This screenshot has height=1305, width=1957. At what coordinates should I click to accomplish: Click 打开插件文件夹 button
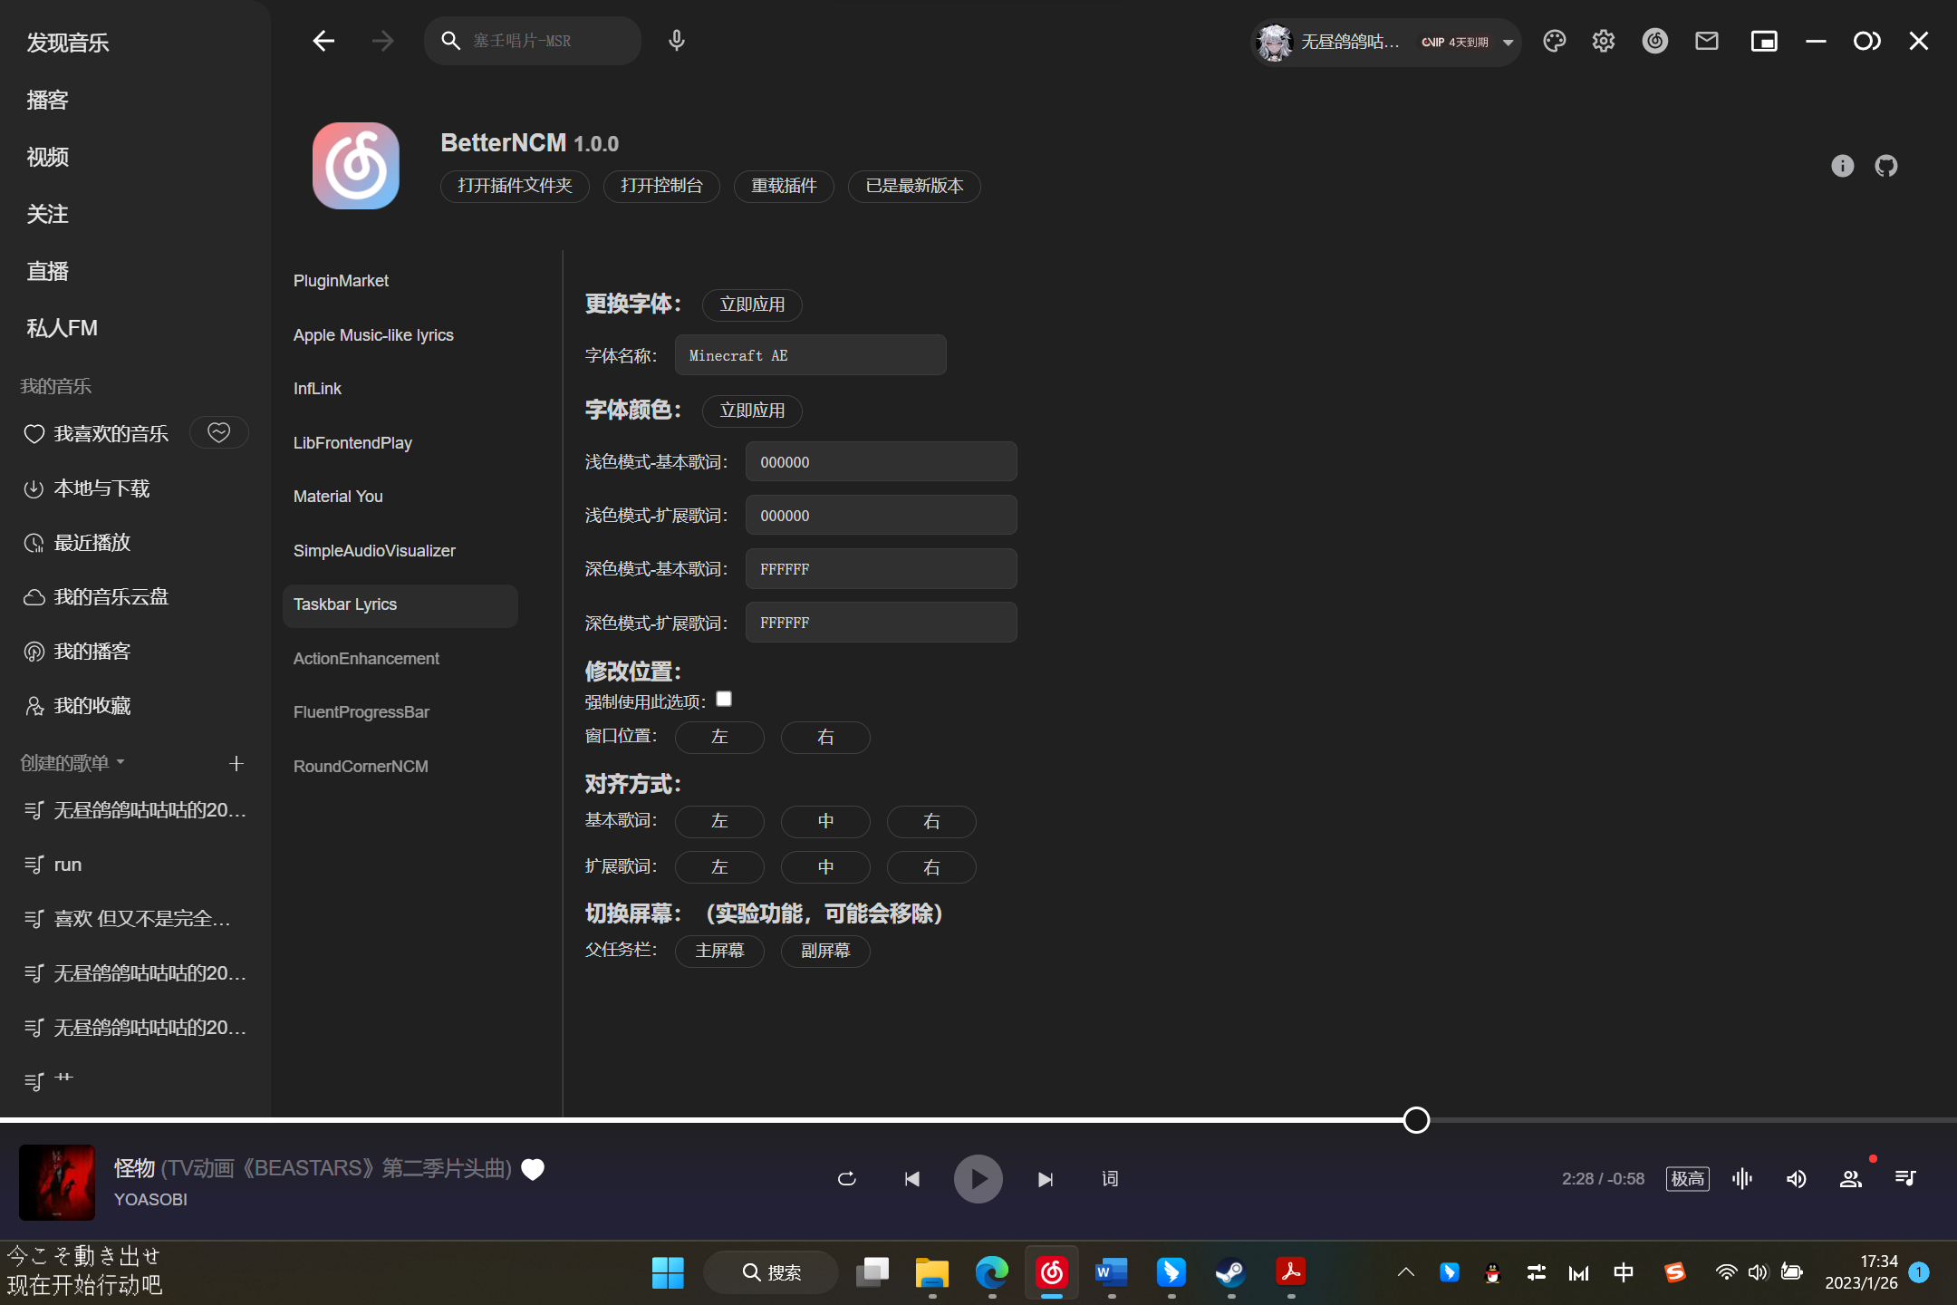coord(515,186)
